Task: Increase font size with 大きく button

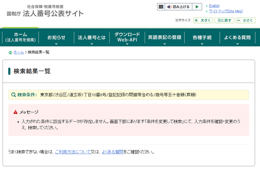Action: coord(203,20)
